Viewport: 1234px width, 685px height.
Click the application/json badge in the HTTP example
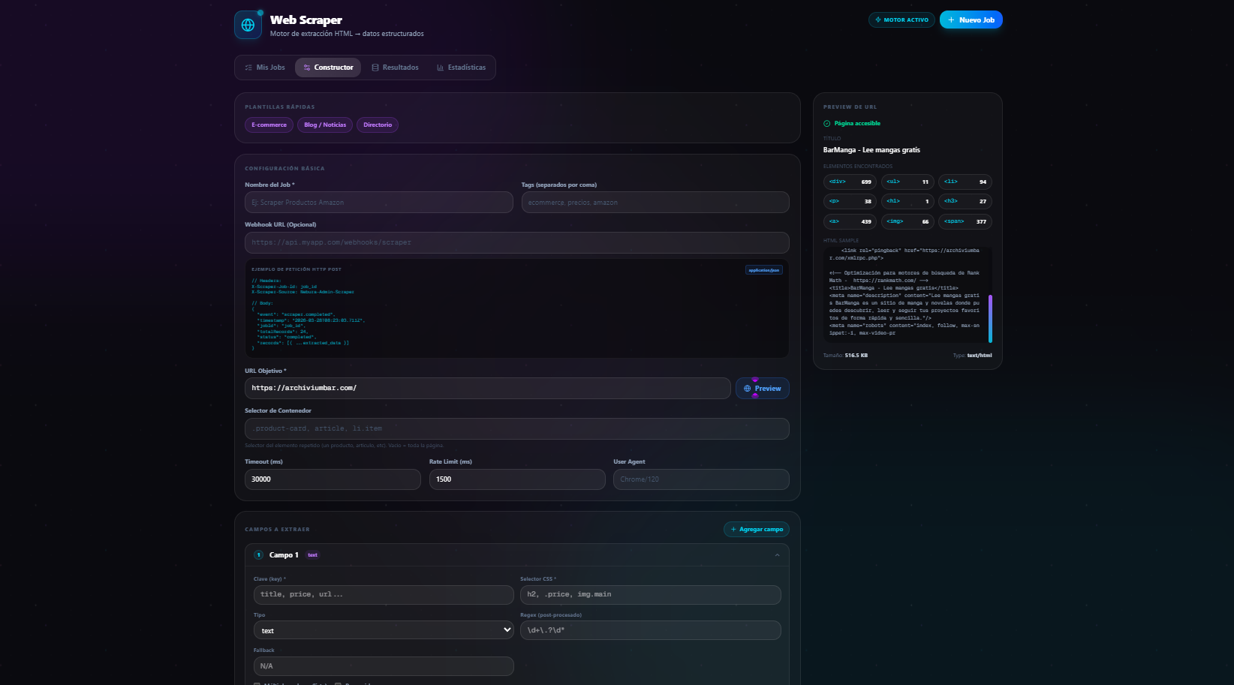(x=763, y=270)
